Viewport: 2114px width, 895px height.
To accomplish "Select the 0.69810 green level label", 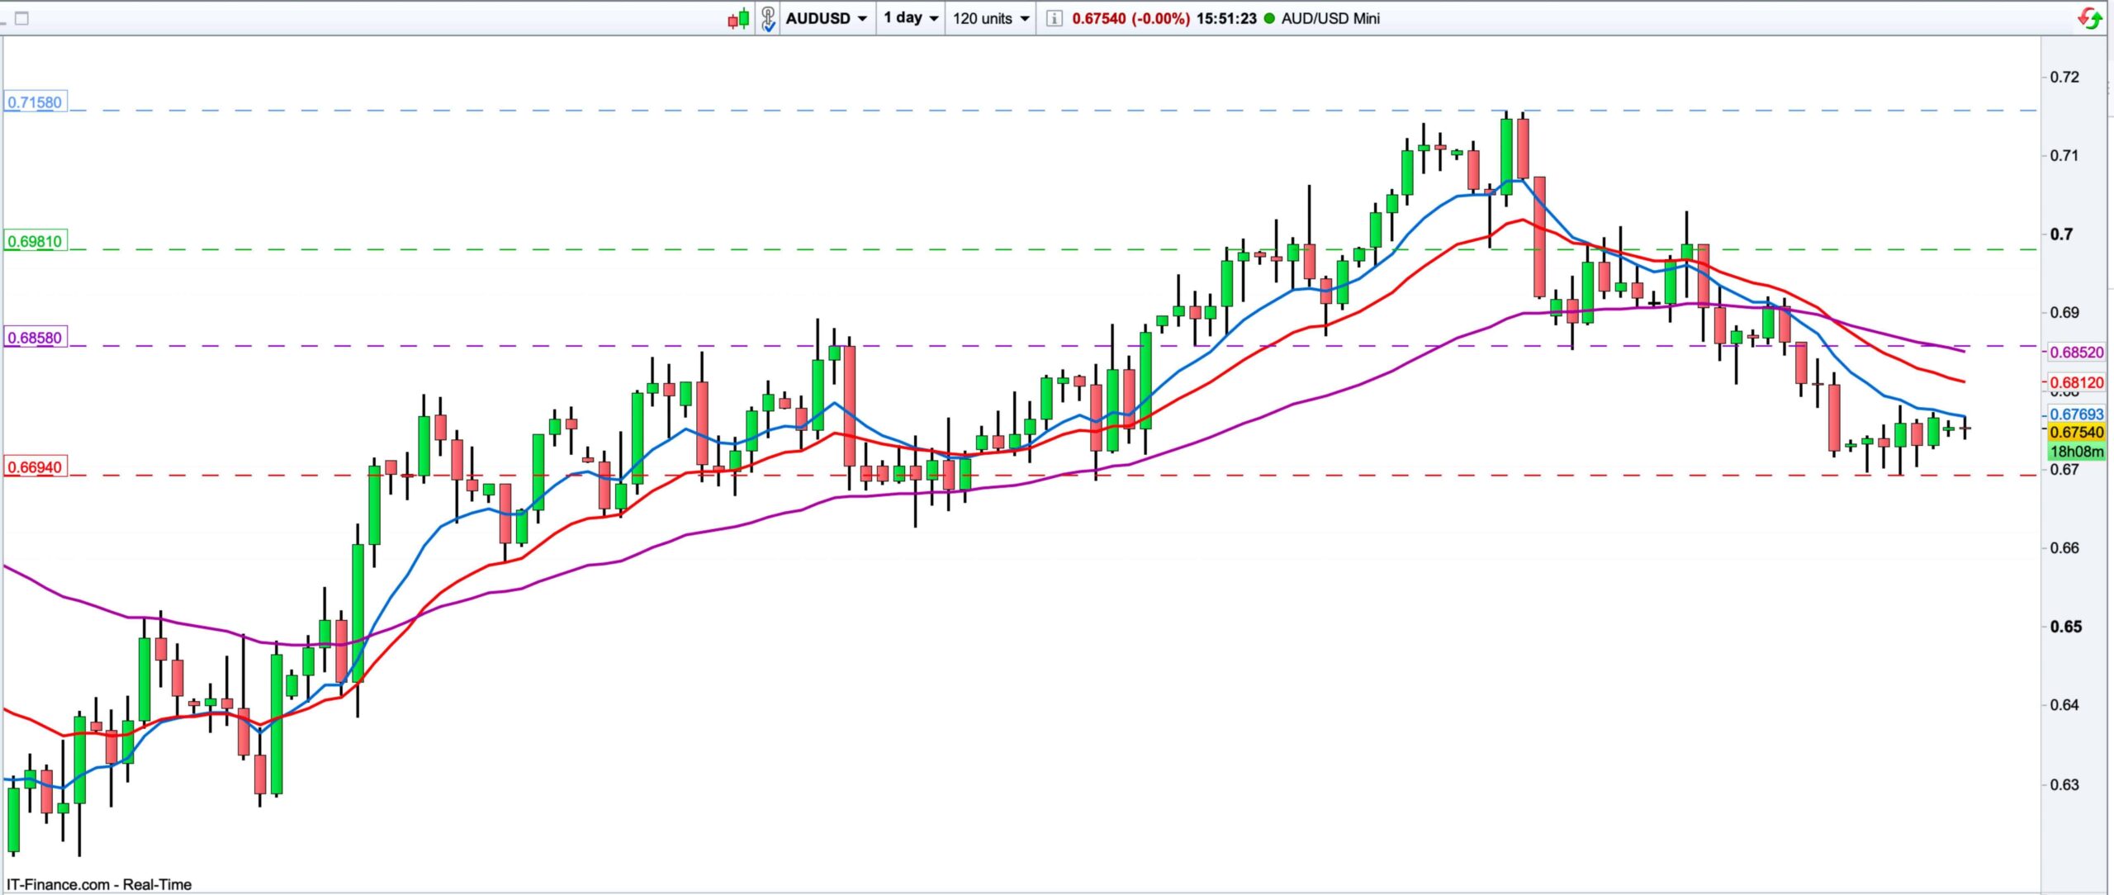I will [x=35, y=241].
